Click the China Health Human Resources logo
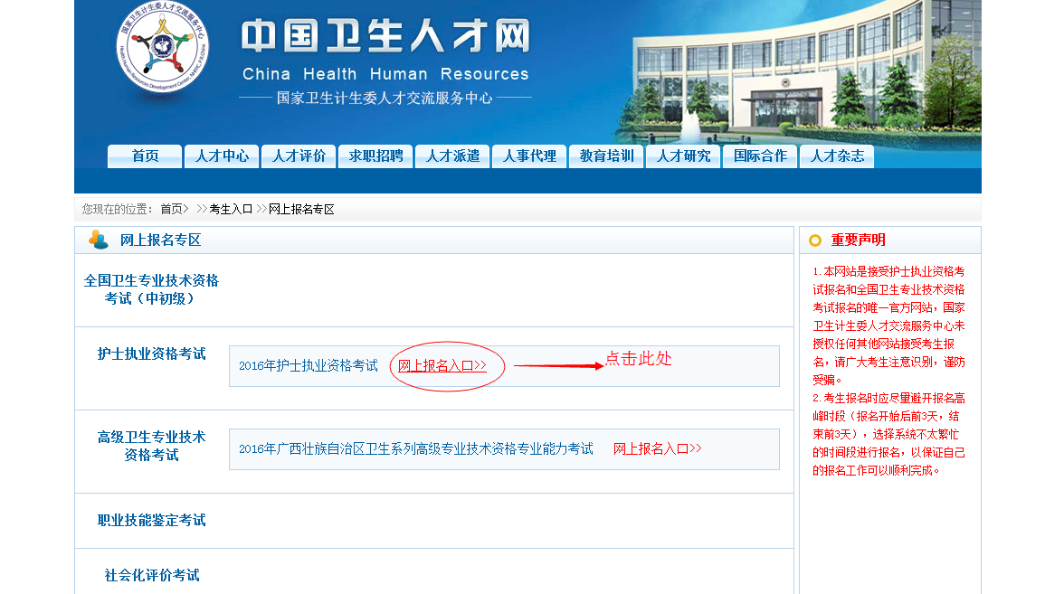Viewport: 1064px width, 594px height. [163, 50]
